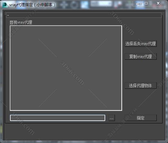This screenshot has width=168, height=143.
Task: Click the 指定 button
Action: [x=141, y=118]
